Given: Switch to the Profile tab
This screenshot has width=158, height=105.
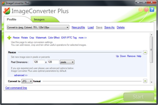Looking at the screenshot, I should pyautogui.click(x=12, y=19).
